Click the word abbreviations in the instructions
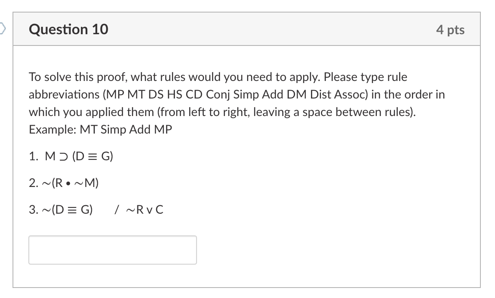The height and width of the screenshot is (298, 495). coord(64,94)
